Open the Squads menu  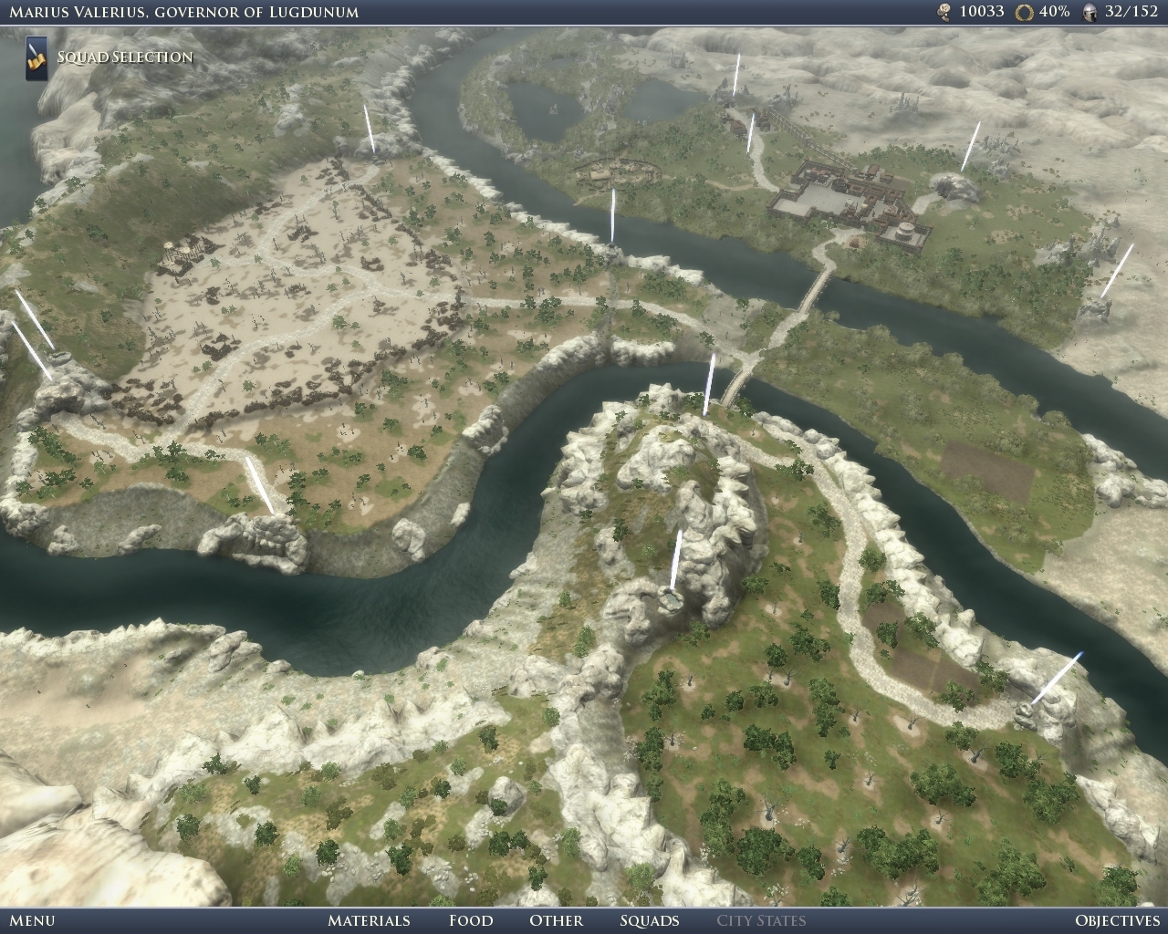click(x=650, y=920)
